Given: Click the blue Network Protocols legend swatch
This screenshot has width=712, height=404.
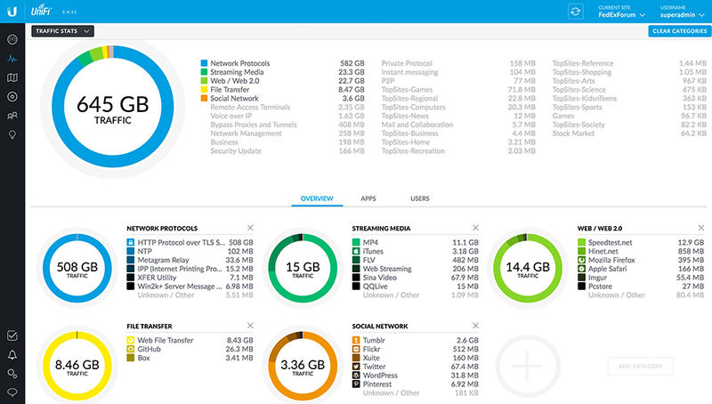Looking at the screenshot, I should [x=205, y=63].
